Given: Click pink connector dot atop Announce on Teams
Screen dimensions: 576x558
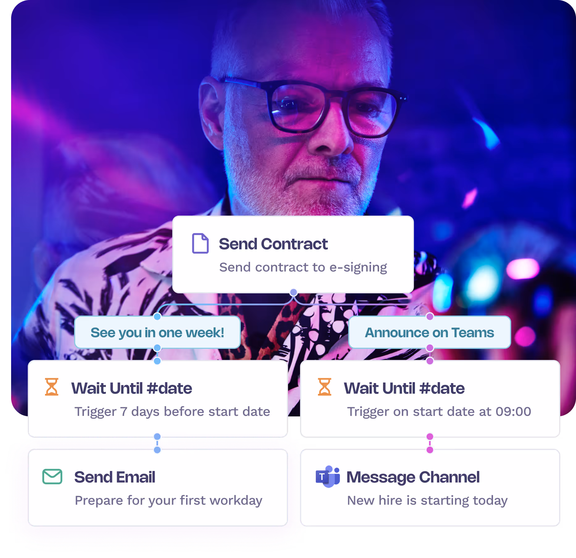Looking at the screenshot, I should (430, 316).
